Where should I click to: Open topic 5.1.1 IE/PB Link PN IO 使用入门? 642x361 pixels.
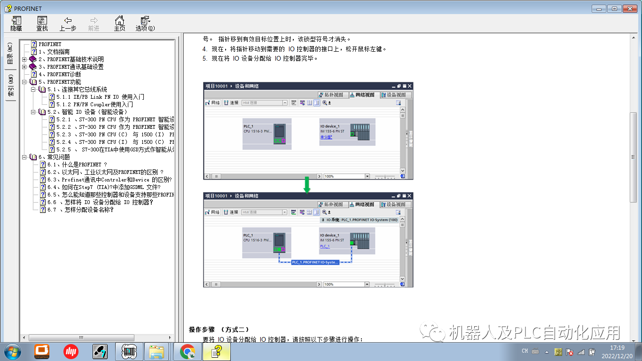100,97
